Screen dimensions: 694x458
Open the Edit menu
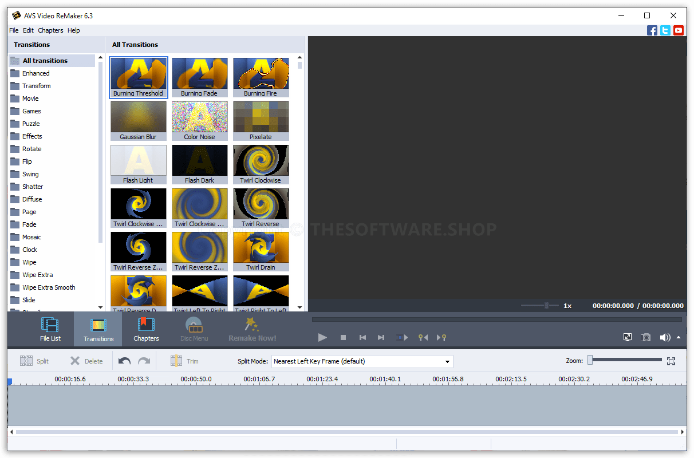tap(28, 30)
